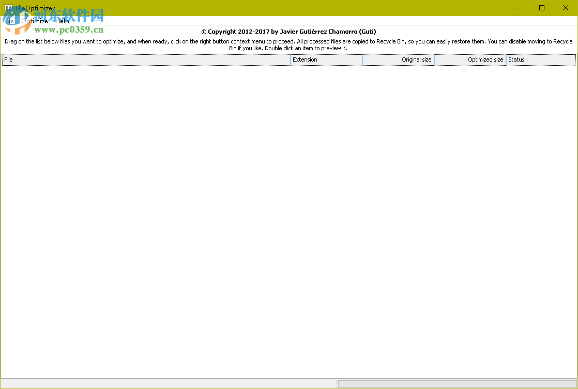The width and height of the screenshot is (578, 389).
Task: Sort the list by the Status column
Action: [x=540, y=59]
